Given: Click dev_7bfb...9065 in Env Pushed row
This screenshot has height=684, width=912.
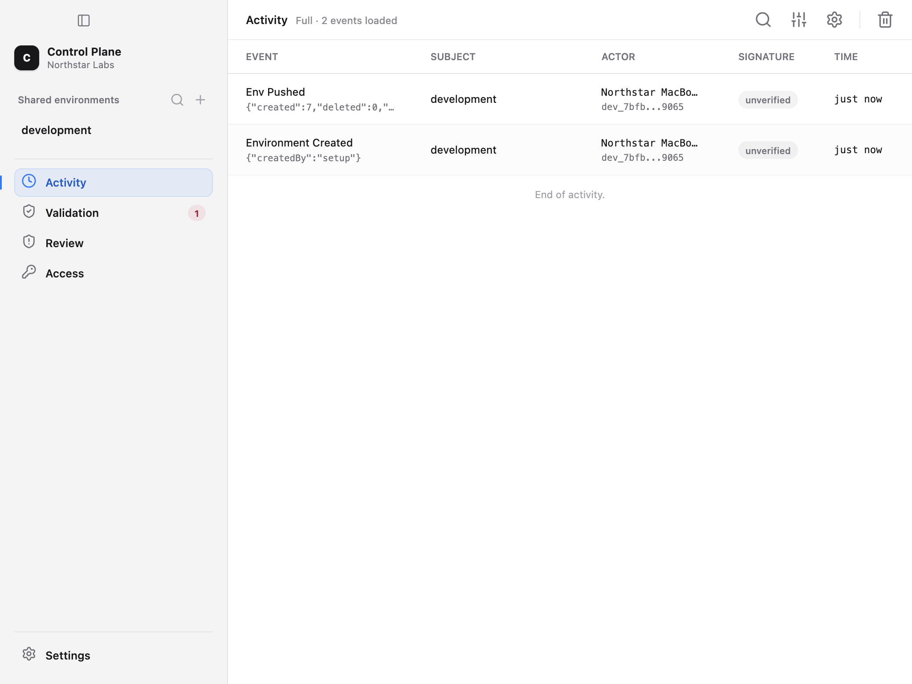Looking at the screenshot, I should [643, 107].
